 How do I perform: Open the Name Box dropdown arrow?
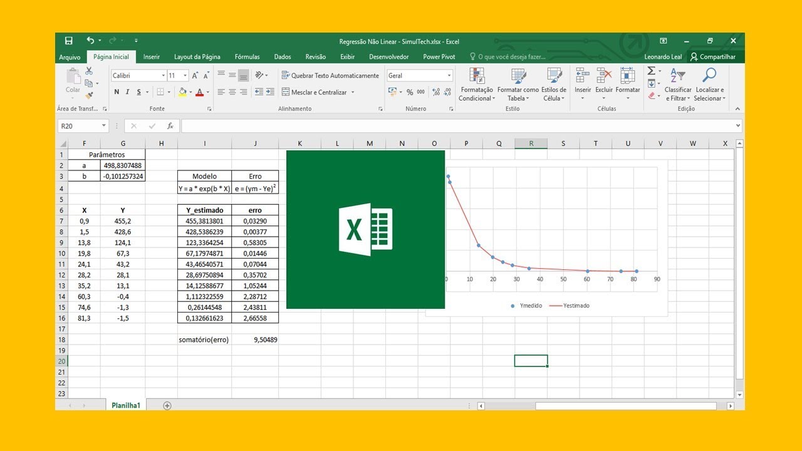(x=103, y=126)
